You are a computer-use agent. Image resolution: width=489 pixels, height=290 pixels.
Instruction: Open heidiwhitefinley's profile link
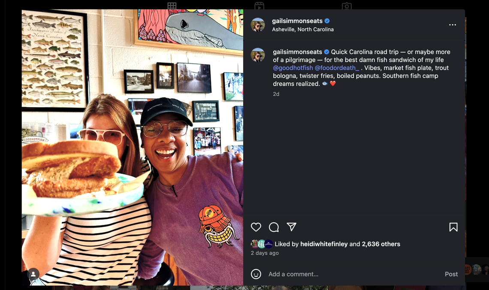(325, 244)
